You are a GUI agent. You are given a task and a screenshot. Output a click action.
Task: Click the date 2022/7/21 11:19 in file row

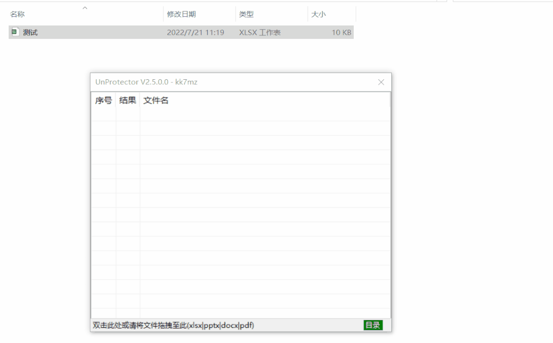[196, 33]
